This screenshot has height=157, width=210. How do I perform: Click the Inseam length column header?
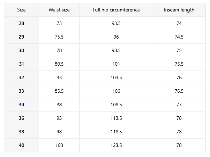[x=179, y=10]
